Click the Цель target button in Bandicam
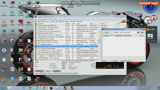Image resolution: width=160 pixels, height=90 pixels. pos(106,32)
